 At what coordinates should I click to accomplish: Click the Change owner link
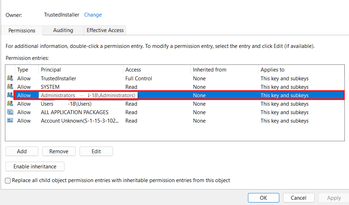pyautogui.click(x=93, y=15)
